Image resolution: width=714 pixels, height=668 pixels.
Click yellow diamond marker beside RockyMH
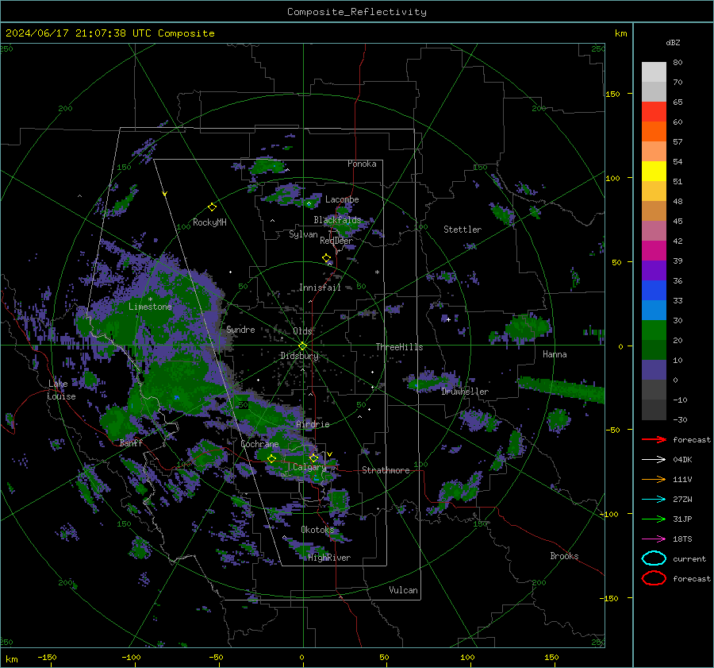[212, 207]
